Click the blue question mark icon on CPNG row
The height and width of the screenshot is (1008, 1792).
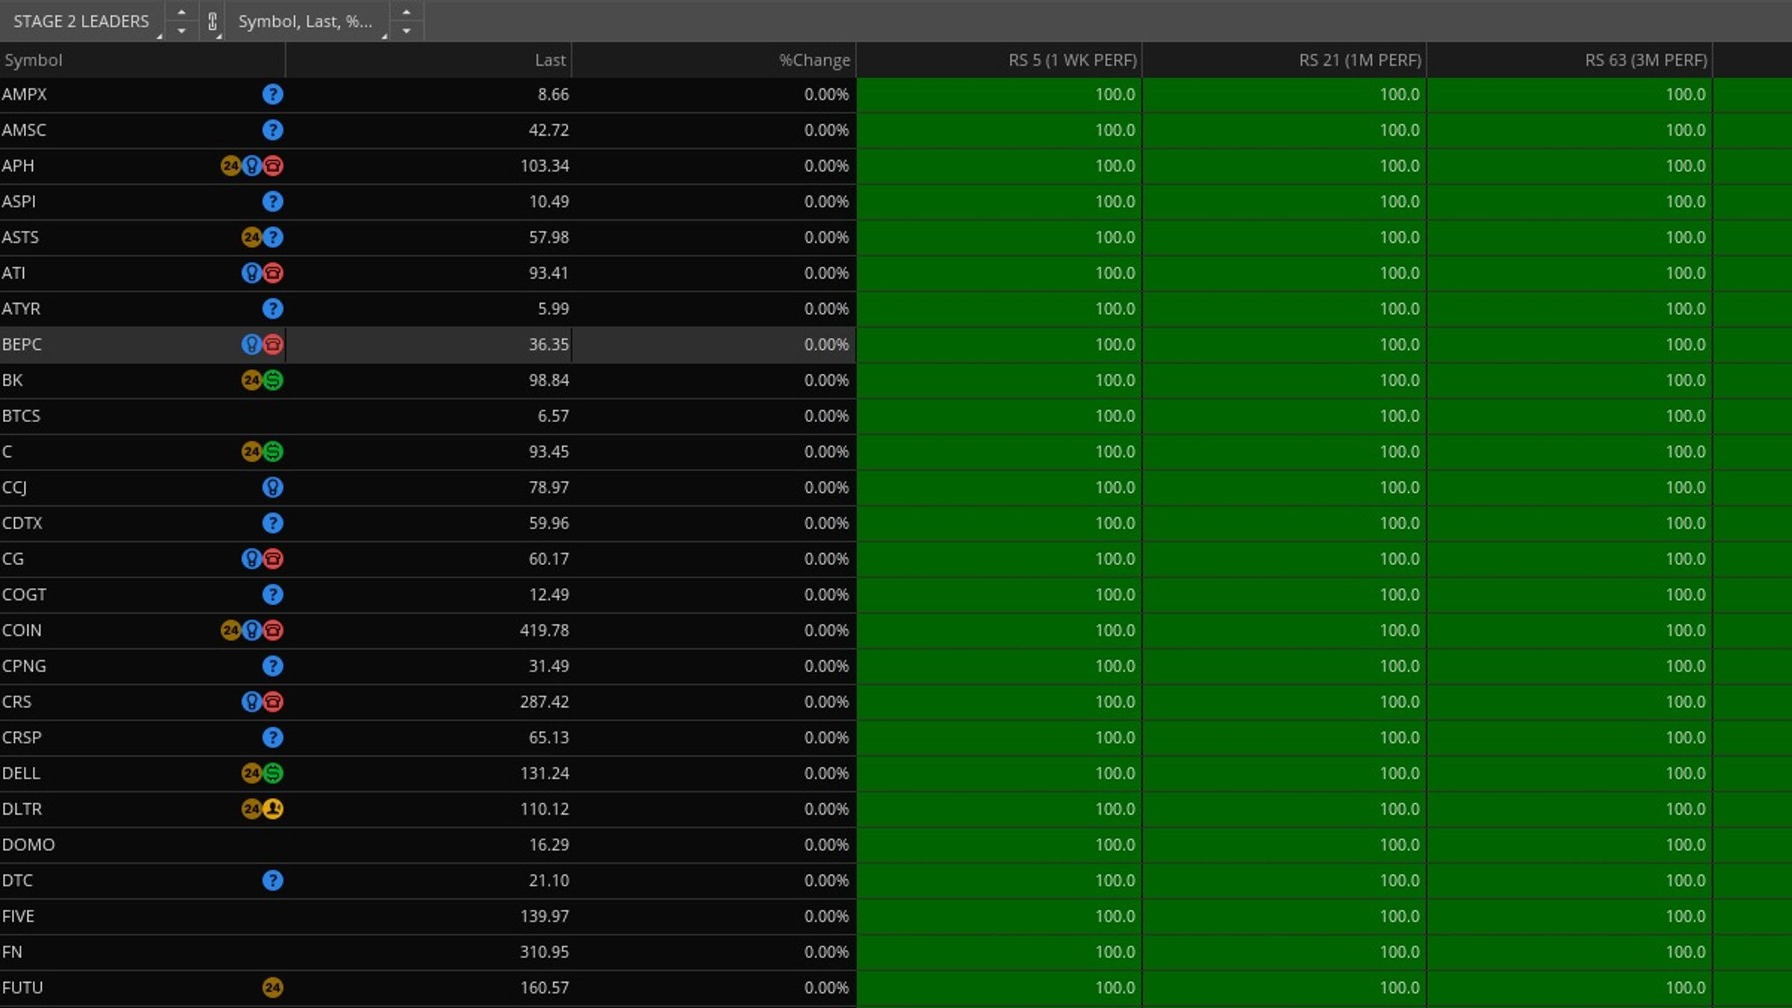(x=272, y=666)
